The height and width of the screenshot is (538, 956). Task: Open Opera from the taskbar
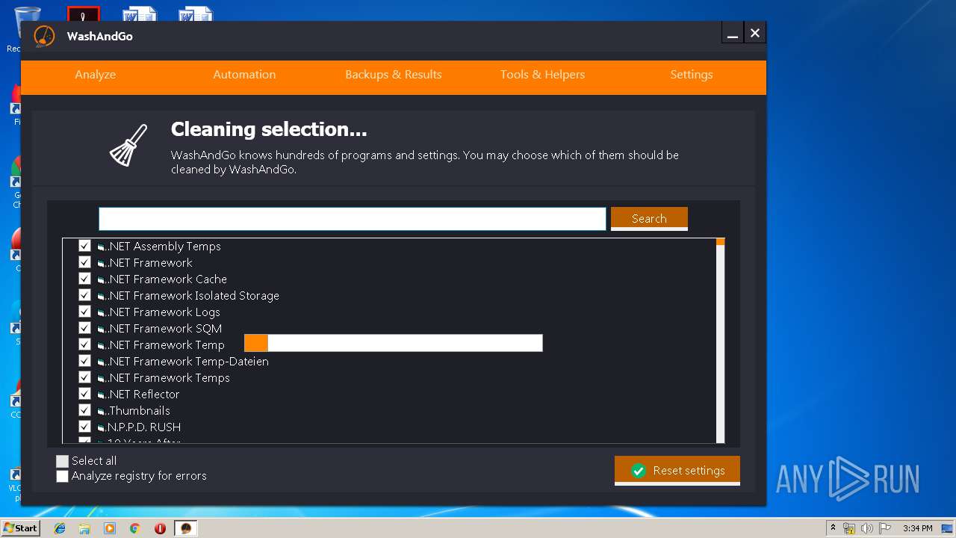pos(160,528)
